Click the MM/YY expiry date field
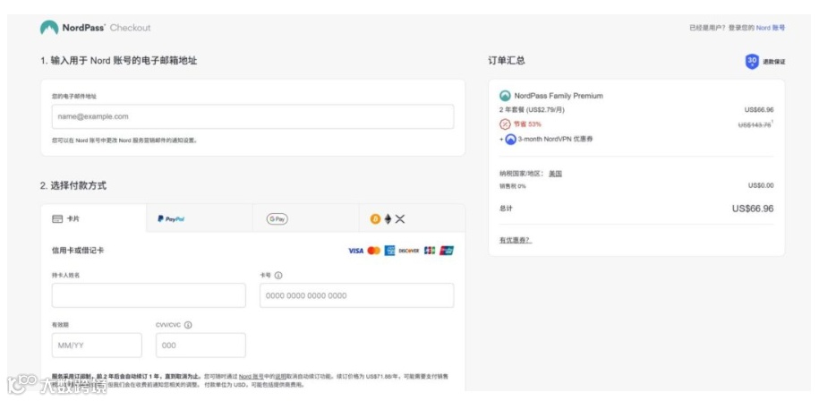The width and height of the screenshot is (819, 401). click(97, 346)
